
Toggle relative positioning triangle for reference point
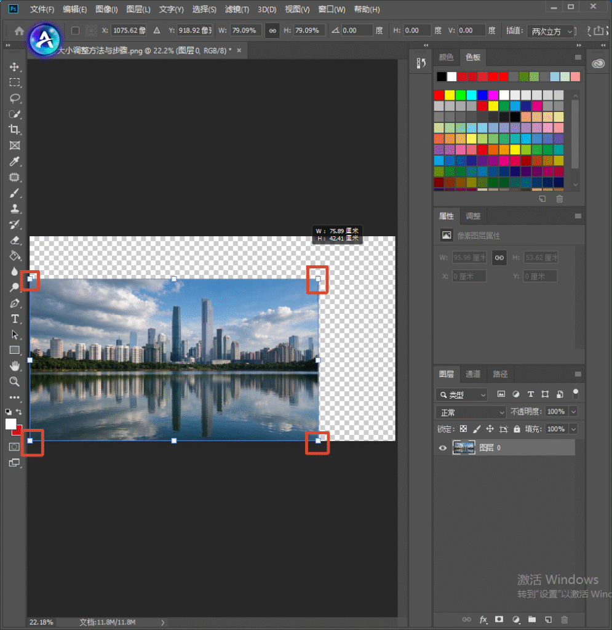pyautogui.click(x=157, y=31)
